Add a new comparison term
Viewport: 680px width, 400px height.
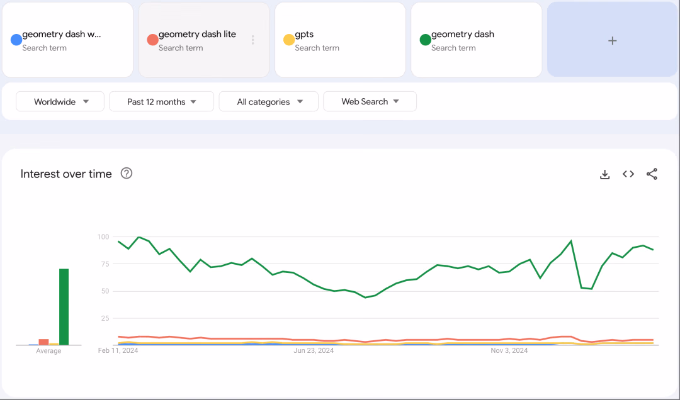(613, 41)
